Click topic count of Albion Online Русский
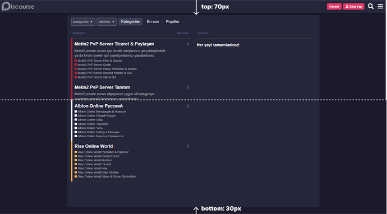 pos(187,106)
